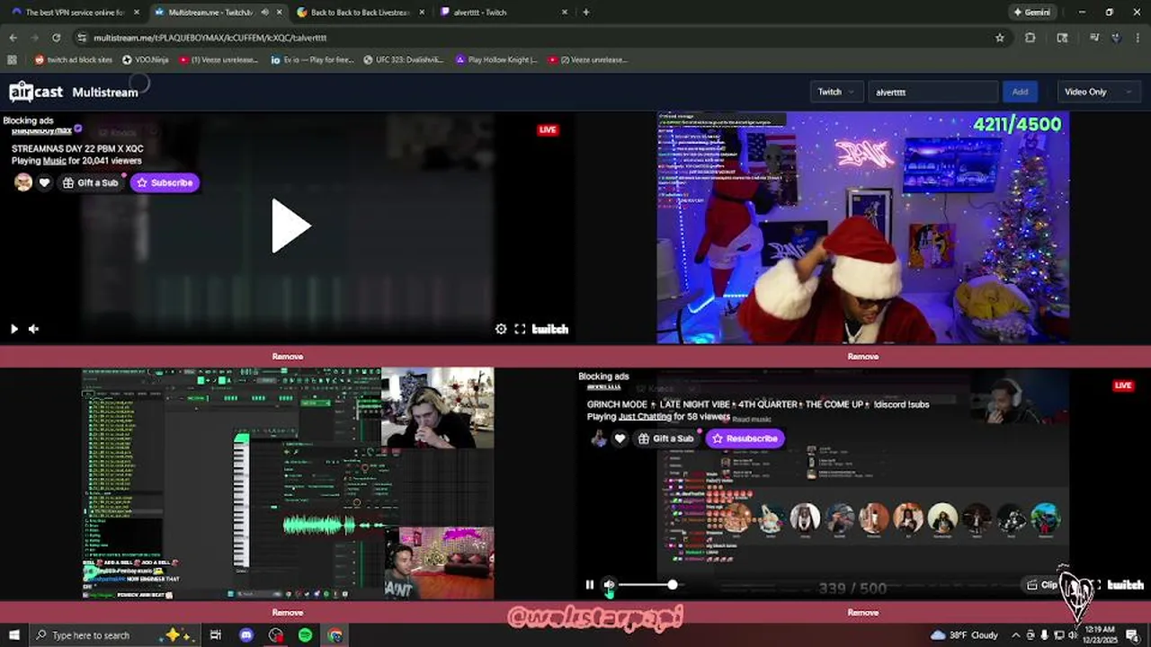Click the music production stream video
The width and height of the screenshot is (1151, 647).
288,483
